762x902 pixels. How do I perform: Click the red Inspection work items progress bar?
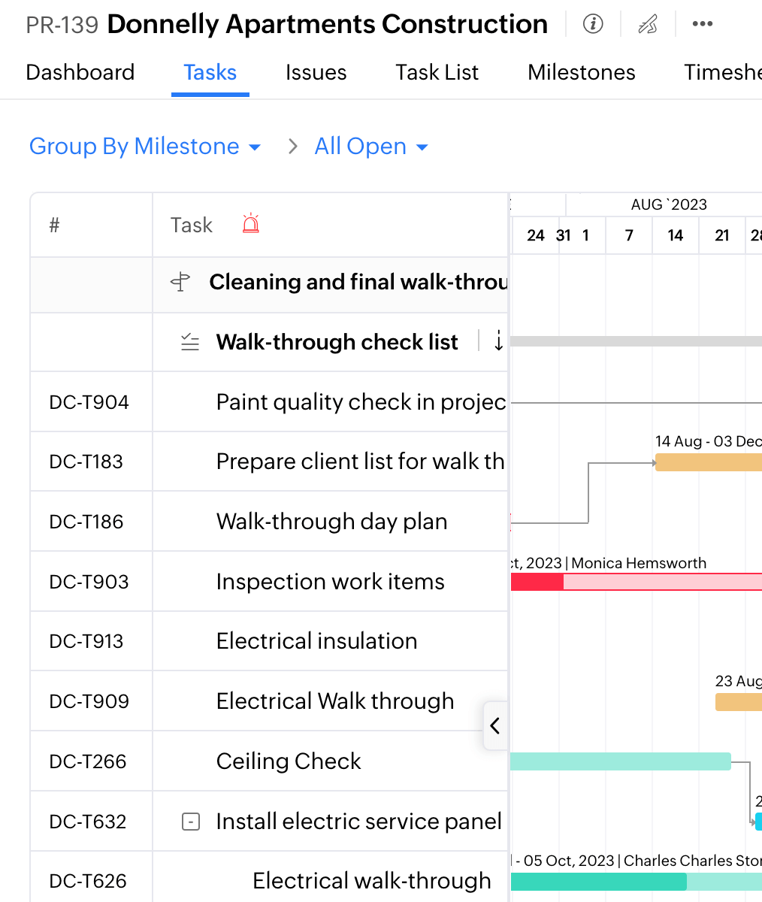(x=537, y=582)
